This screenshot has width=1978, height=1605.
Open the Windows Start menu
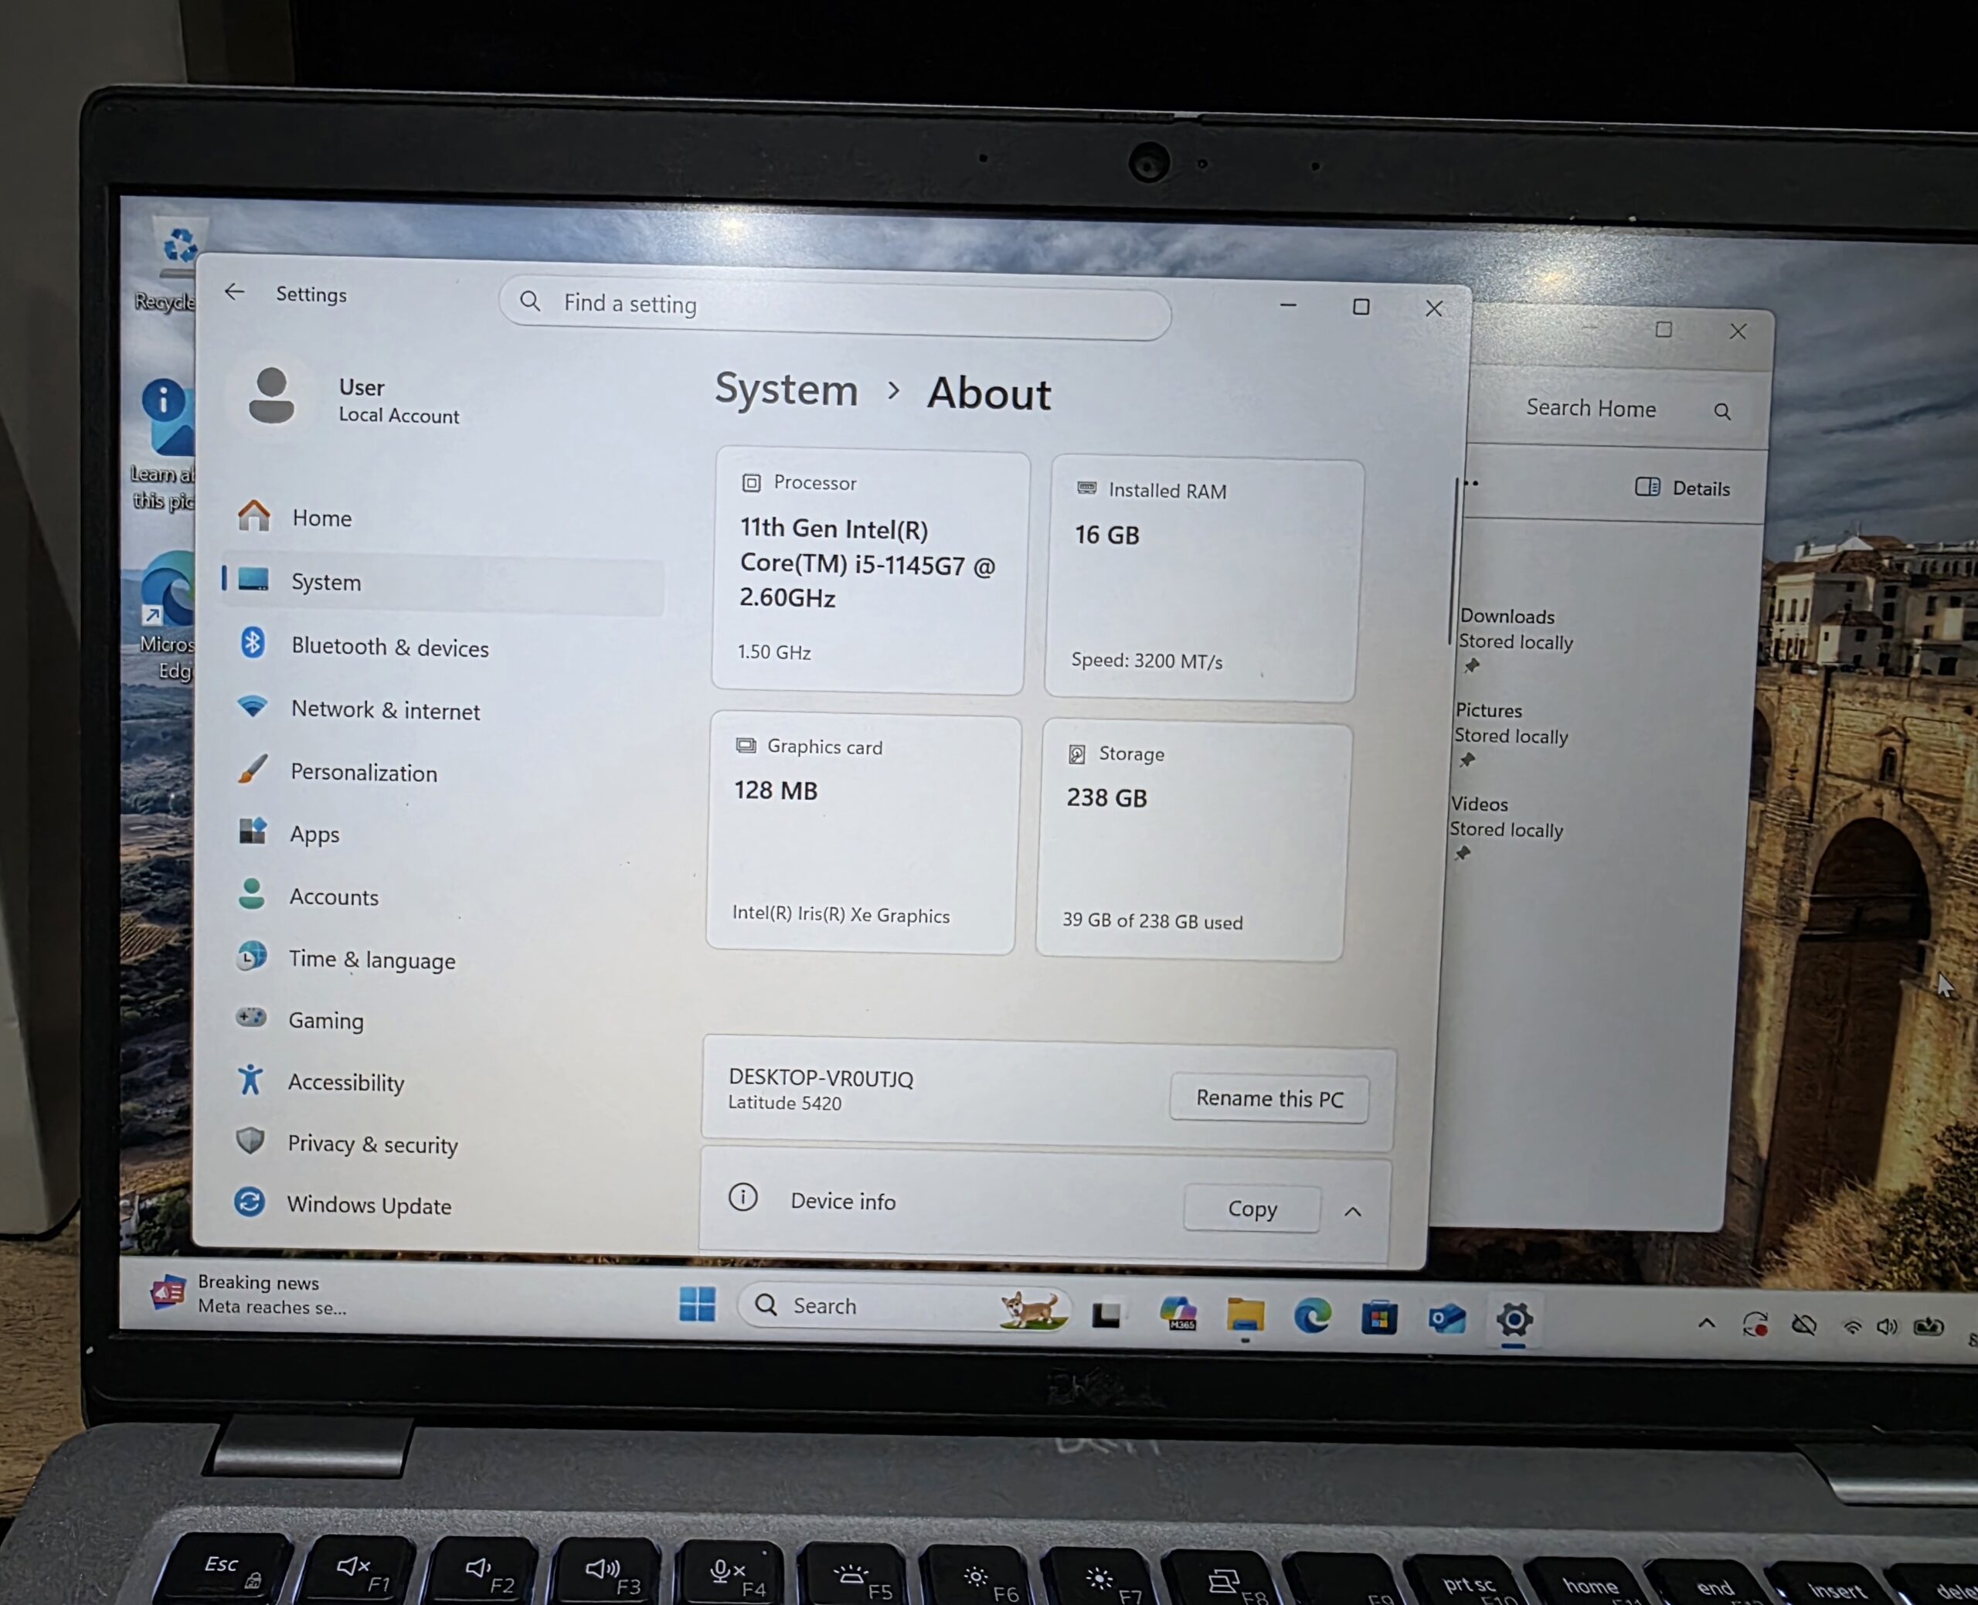[x=697, y=1304]
